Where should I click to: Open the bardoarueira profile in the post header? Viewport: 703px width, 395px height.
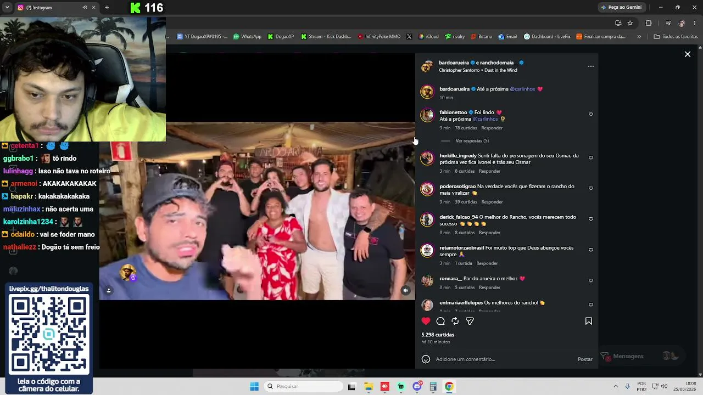tap(454, 63)
